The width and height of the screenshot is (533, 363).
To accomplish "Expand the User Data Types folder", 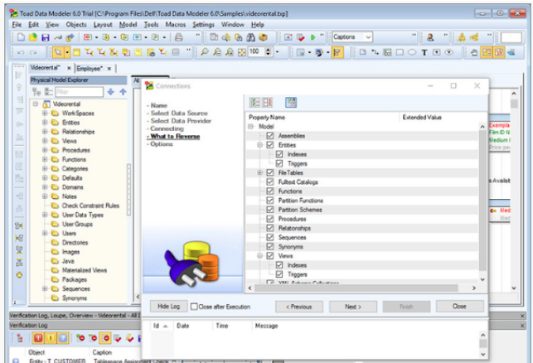I will tap(45, 215).
